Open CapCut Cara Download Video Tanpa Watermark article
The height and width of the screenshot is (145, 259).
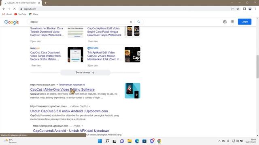[x=45, y=56]
